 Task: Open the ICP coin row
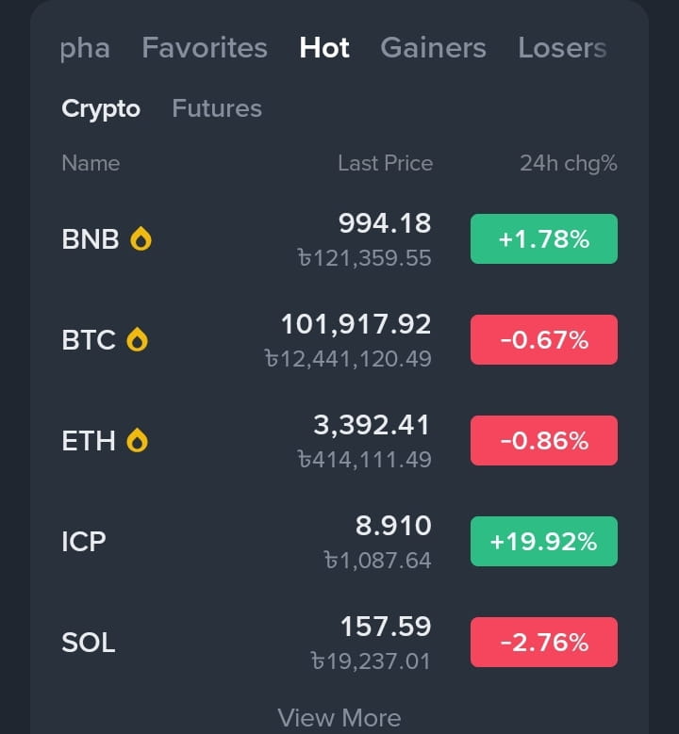click(x=339, y=542)
